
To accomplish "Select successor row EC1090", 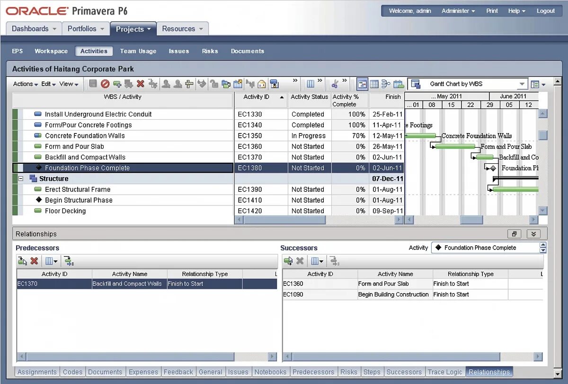I will (x=412, y=295).
